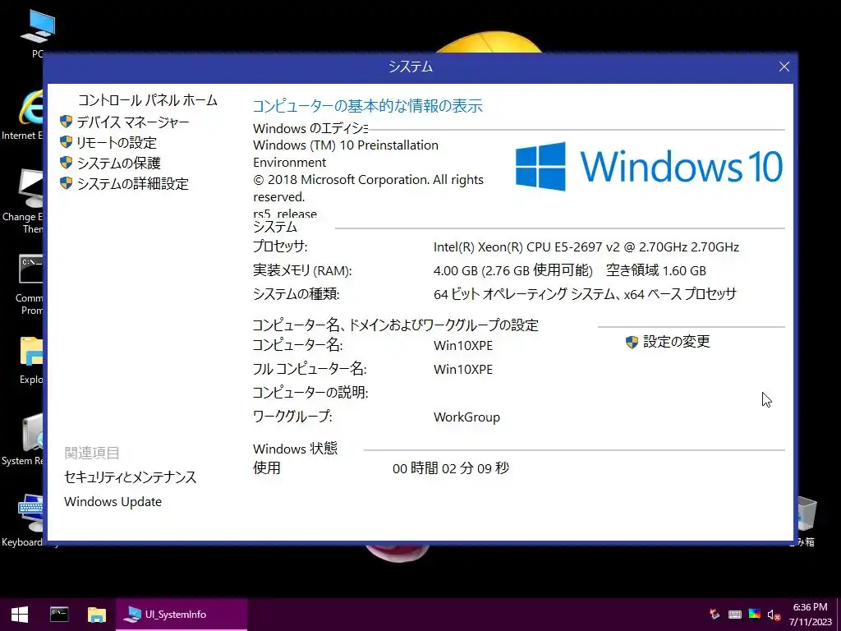Screen dimensions: 841x631
Task: Click the プロセッサ: label
Action: pos(280,246)
